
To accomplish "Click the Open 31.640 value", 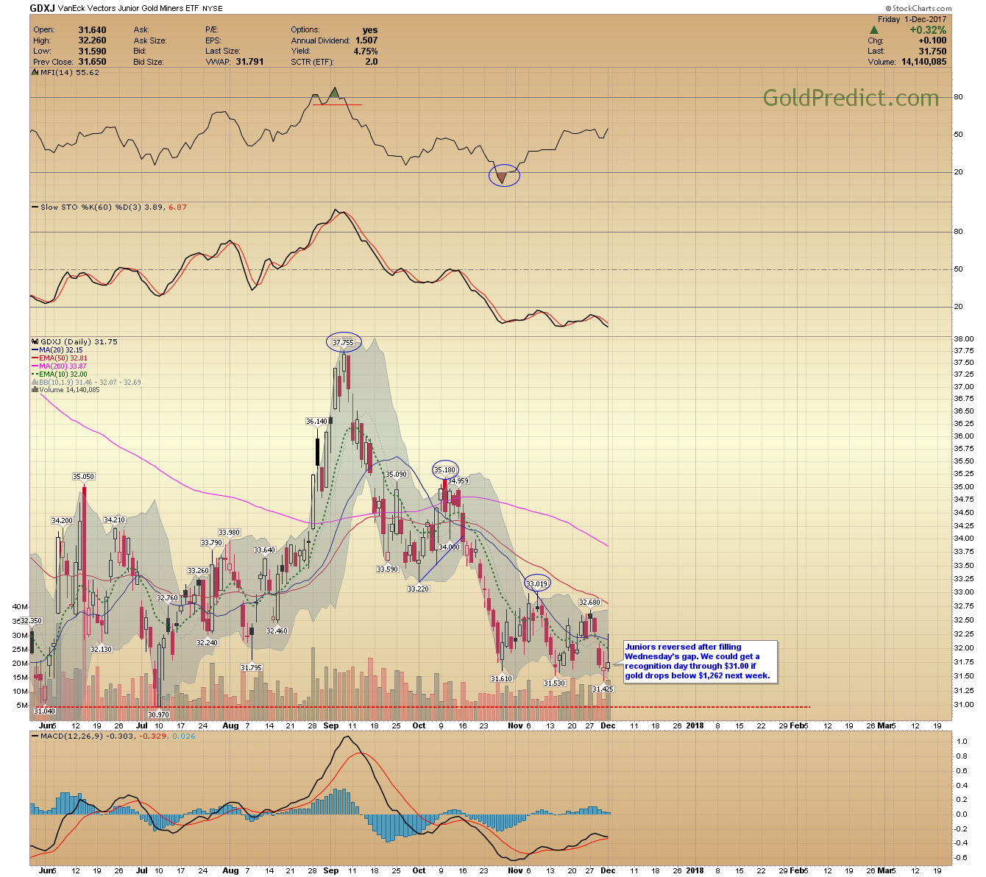I will click(92, 30).
